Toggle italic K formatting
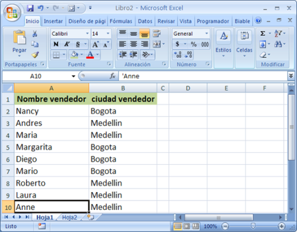Image resolution: width=297 pixels, height=232 pixels. tap(67, 44)
